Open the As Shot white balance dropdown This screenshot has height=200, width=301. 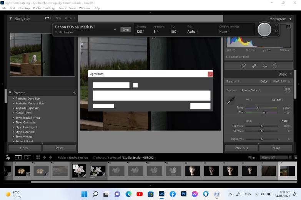278,100
